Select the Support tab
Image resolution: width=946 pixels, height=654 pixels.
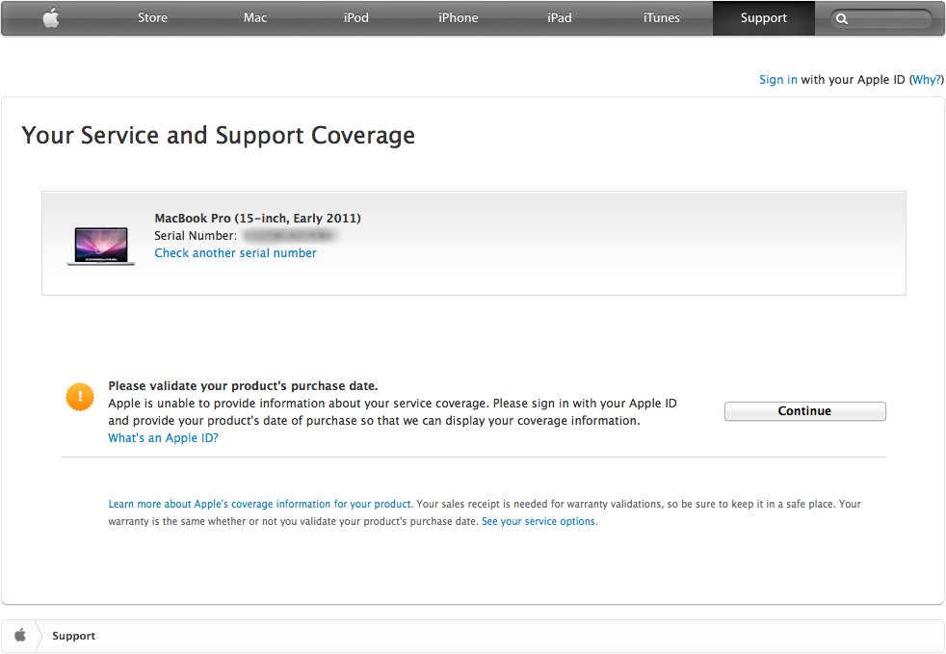point(764,17)
